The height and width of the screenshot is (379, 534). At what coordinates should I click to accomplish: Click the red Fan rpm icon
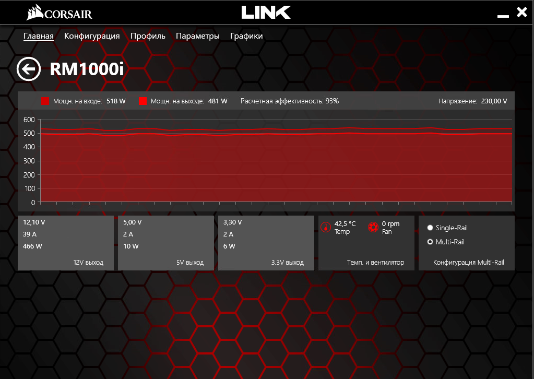point(373,228)
